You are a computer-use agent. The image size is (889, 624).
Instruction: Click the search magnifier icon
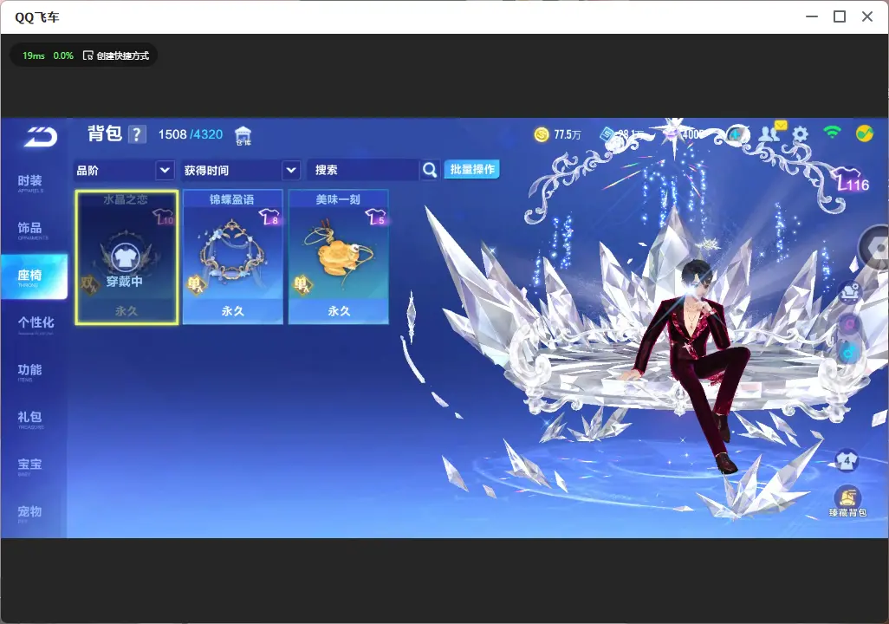[x=430, y=170]
